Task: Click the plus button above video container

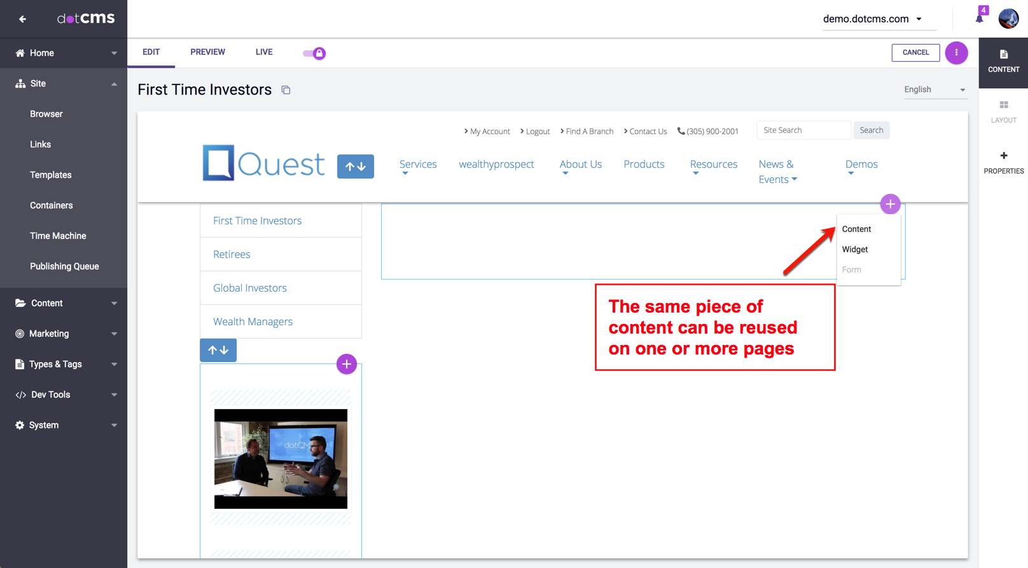Action: [x=346, y=364]
